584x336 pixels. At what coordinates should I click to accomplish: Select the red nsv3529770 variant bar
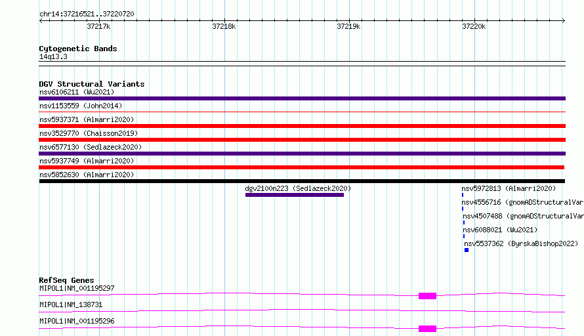point(302,140)
